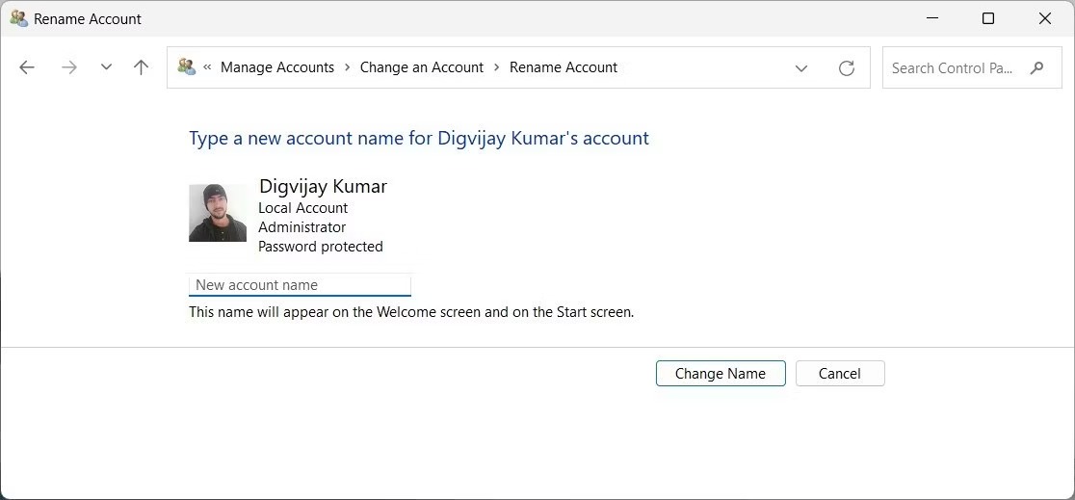The image size is (1075, 500).
Task: Click the Local Account label
Action: (x=303, y=208)
